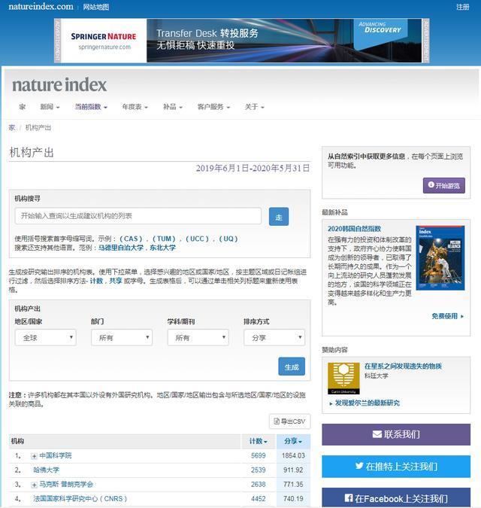
Task: Focus the 机构搜寻 search input field
Action: (x=138, y=216)
